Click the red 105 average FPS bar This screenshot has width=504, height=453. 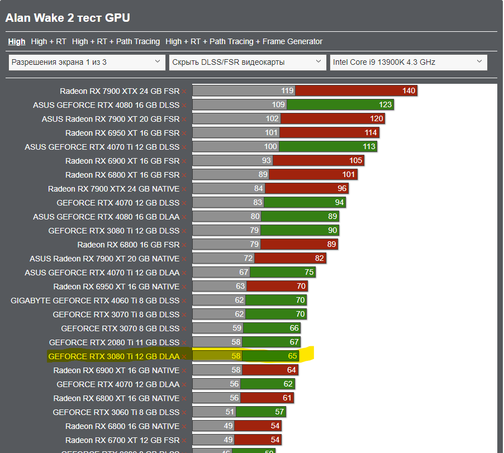(318, 160)
